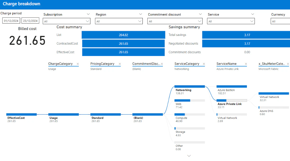Click the ServiceCategory level header
290x161 pixels.
point(187,64)
